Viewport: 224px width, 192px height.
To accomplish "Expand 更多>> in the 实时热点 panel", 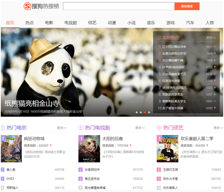I will click(211, 38).
